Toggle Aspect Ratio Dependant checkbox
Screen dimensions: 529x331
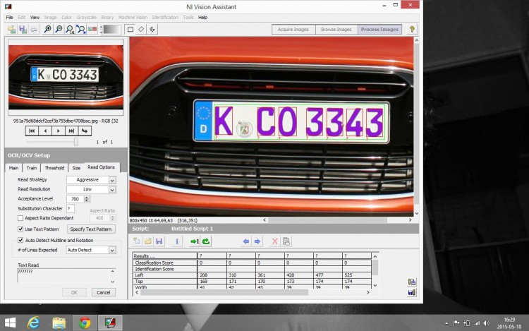pyautogui.click(x=20, y=218)
